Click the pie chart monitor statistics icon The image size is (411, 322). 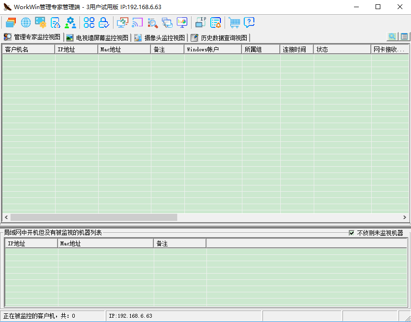pos(182,23)
